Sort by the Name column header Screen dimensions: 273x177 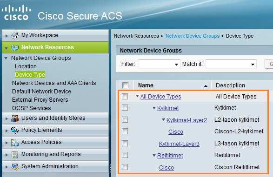[146, 85]
